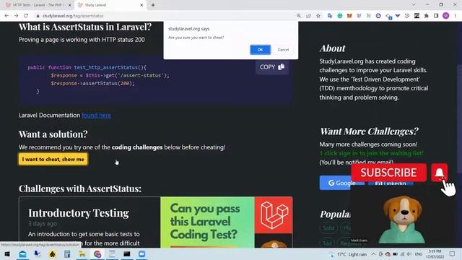Screen dimensions: 462x260
Task: Open the Pocket save extension
Action: [x=407, y=16]
